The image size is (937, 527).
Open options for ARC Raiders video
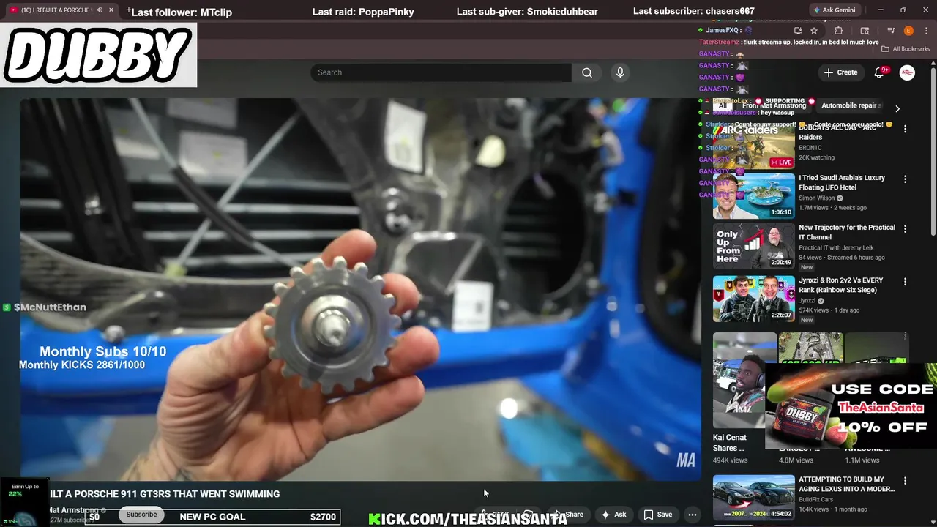point(905,129)
